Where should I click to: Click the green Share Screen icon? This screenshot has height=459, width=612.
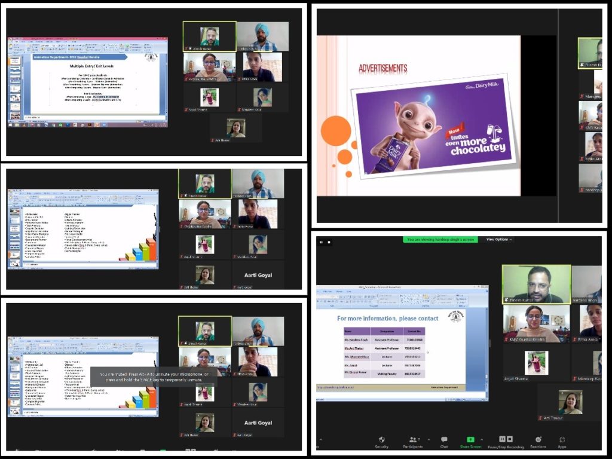[470, 439]
